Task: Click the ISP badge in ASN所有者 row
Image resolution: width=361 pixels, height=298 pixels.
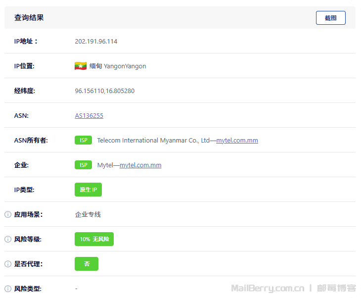Action: pos(83,140)
